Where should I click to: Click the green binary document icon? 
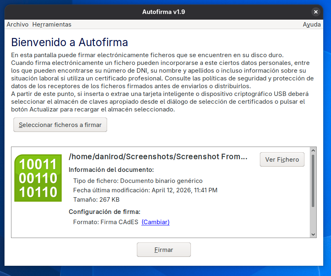pyautogui.click(x=38, y=178)
